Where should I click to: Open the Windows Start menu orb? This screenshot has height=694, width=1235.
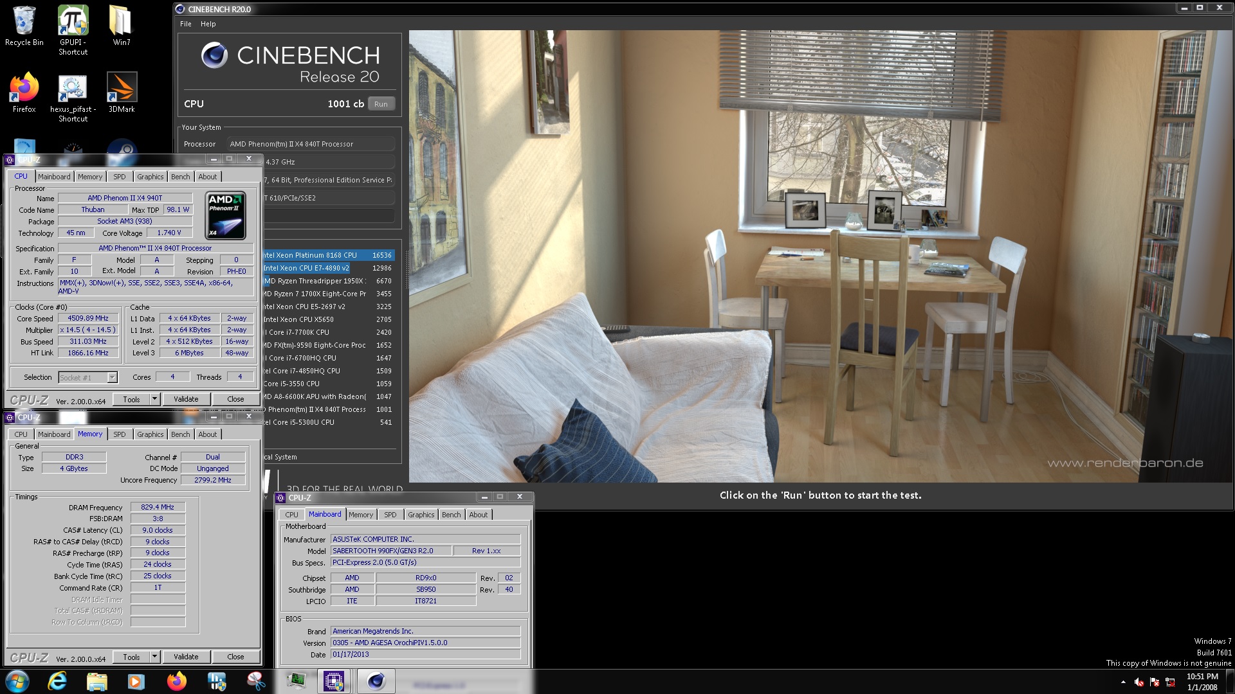click(17, 681)
